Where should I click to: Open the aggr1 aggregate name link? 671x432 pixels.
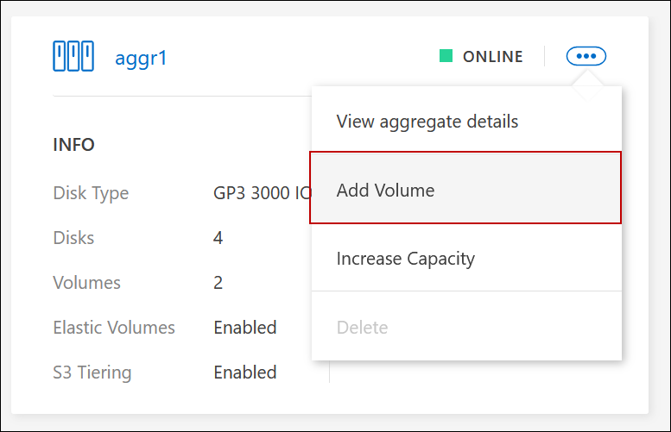tap(140, 58)
